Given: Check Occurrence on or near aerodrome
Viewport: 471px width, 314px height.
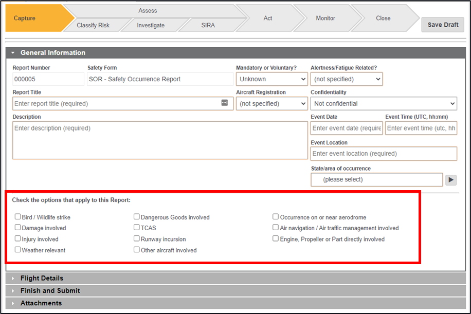Looking at the screenshot, I should pyautogui.click(x=276, y=217).
